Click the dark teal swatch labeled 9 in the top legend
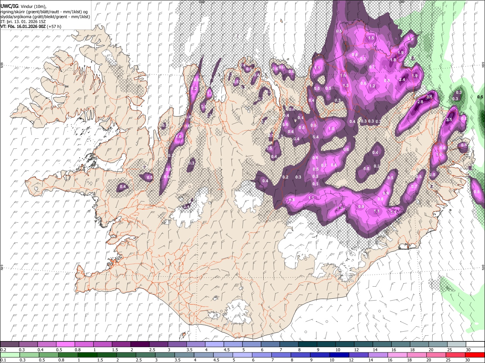Viewport: 485px width, 363px height. [x=326, y=344]
